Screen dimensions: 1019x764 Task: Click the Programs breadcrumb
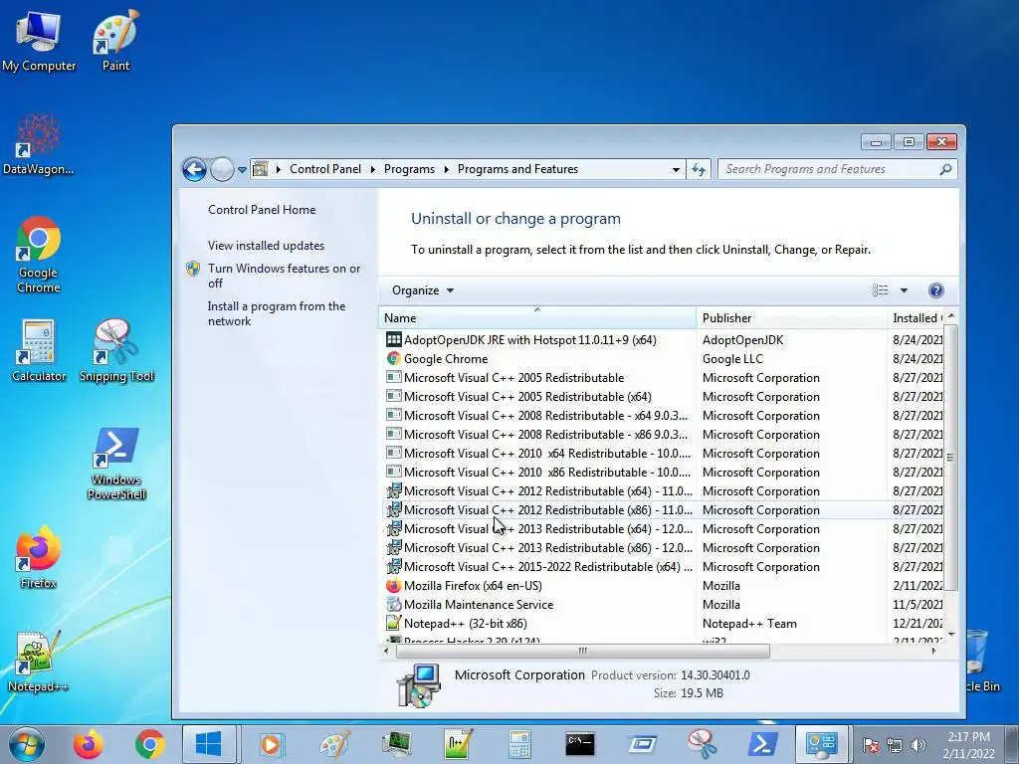[x=409, y=169]
